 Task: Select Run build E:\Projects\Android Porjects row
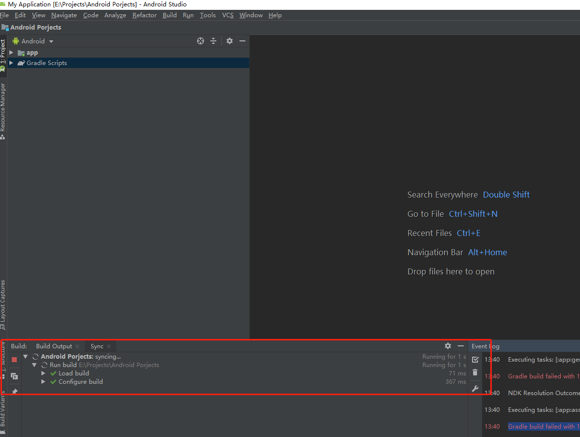(244, 365)
